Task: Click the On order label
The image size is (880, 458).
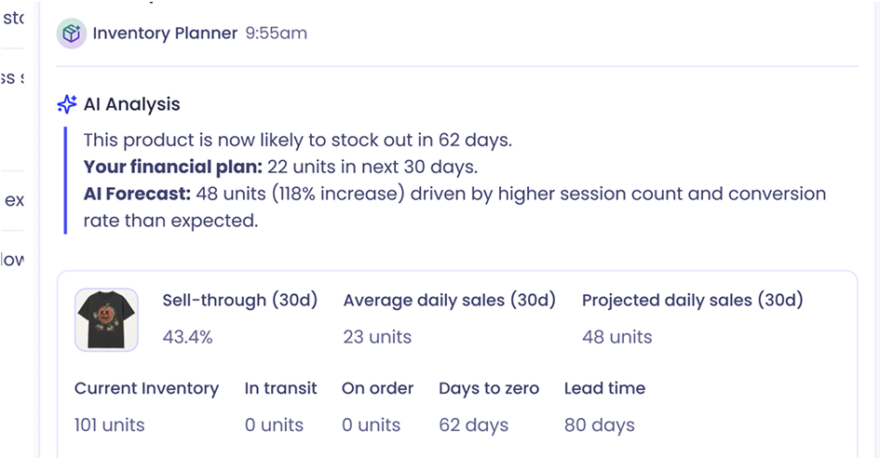Action: 378,388
